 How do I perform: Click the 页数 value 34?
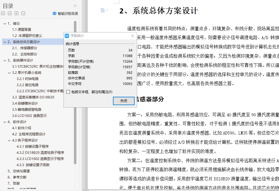pyautogui.click(x=130, y=50)
